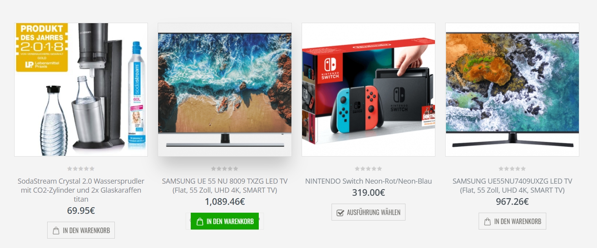Open SAMSUNG UE 55 NU 8009 TXZG title link

tap(225, 186)
